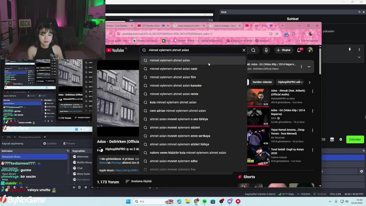Open options for Ados - Ahmak video
The image size is (366, 206).
(313, 91)
